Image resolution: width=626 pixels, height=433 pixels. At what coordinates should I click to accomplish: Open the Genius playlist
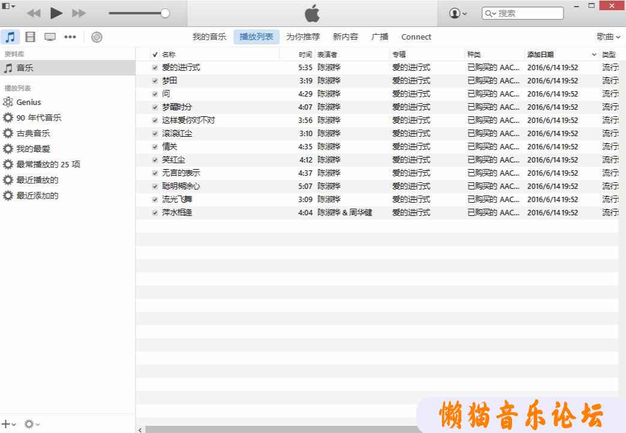(28, 102)
